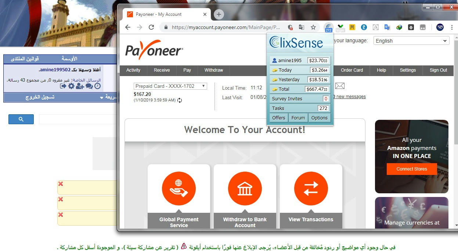Screen dimensions: 458x251
Task: Open the Payoneer Settings menu
Action: [408, 70]
